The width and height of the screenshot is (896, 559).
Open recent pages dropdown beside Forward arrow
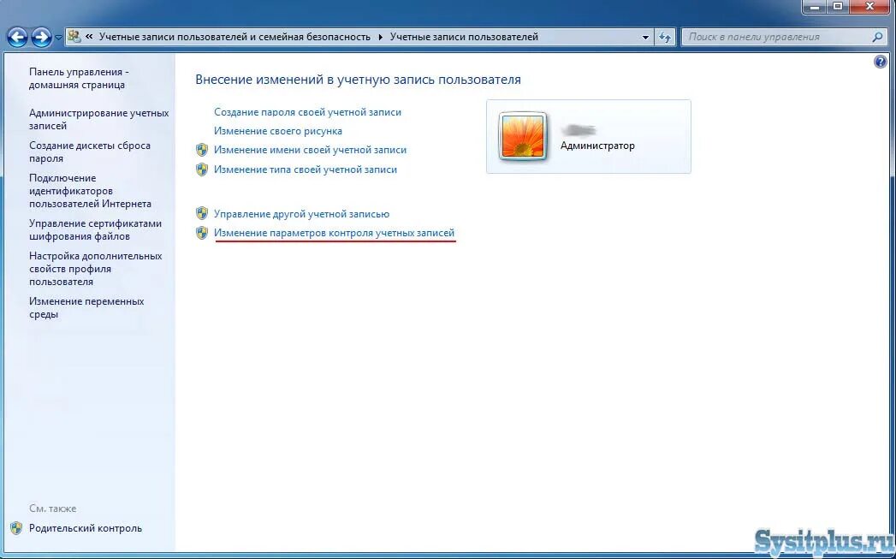(x=58, y=38)
